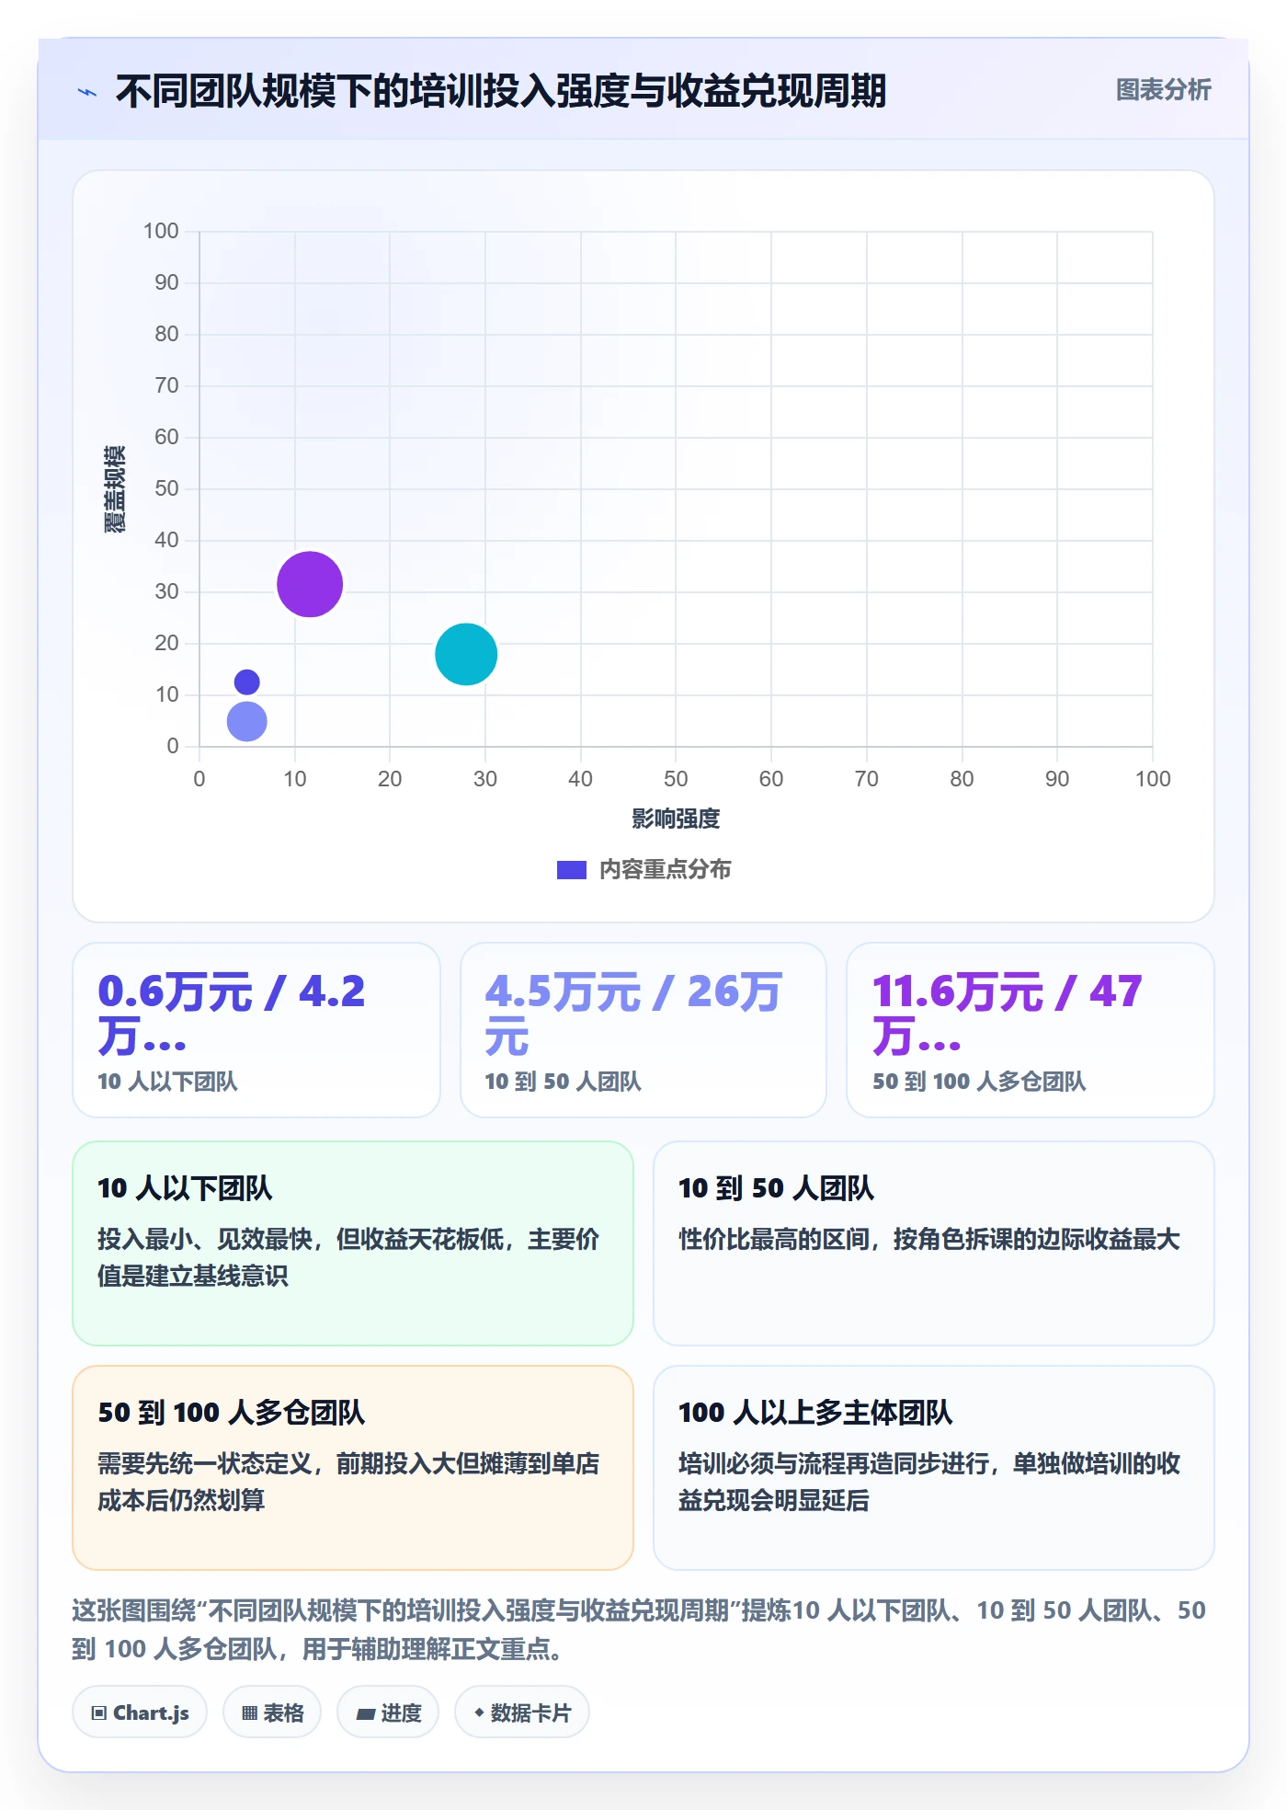The width and height of the screenshot is (1287, 1810).
Task: Click the 覆盖规模 y-axis title
Action: pyautogui.click(x=114, y=488)
